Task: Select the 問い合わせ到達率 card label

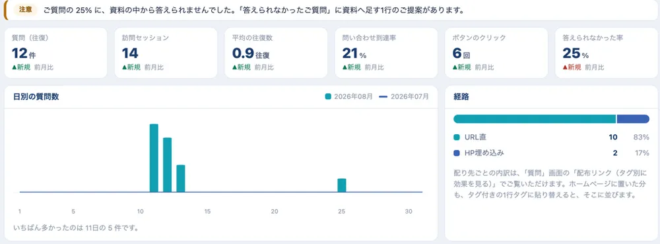Action: (369, 37)
